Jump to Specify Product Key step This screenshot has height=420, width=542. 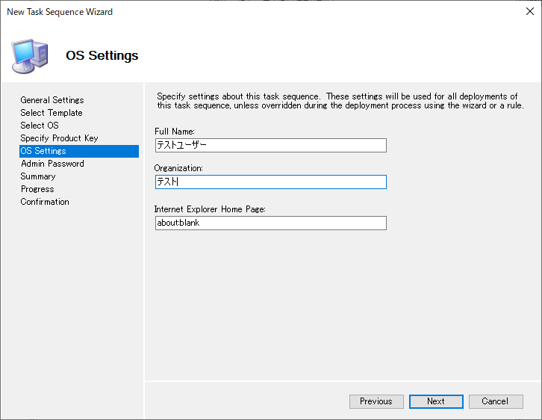[x=59, y=138]
